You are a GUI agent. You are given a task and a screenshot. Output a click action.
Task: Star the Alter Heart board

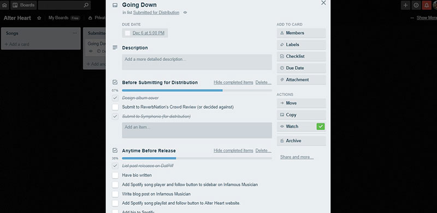39,18
